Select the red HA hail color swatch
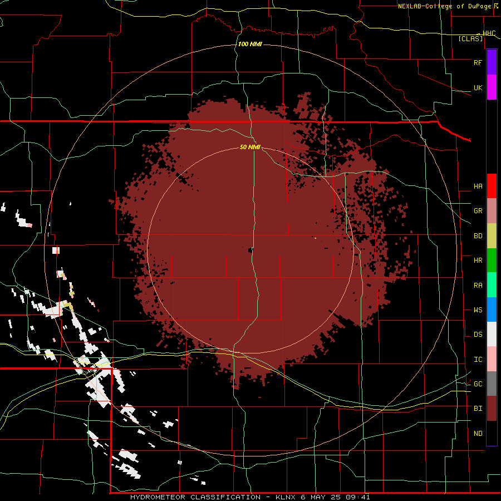Image resolution: width=501 pixels, height=501 pixels. 492,186
